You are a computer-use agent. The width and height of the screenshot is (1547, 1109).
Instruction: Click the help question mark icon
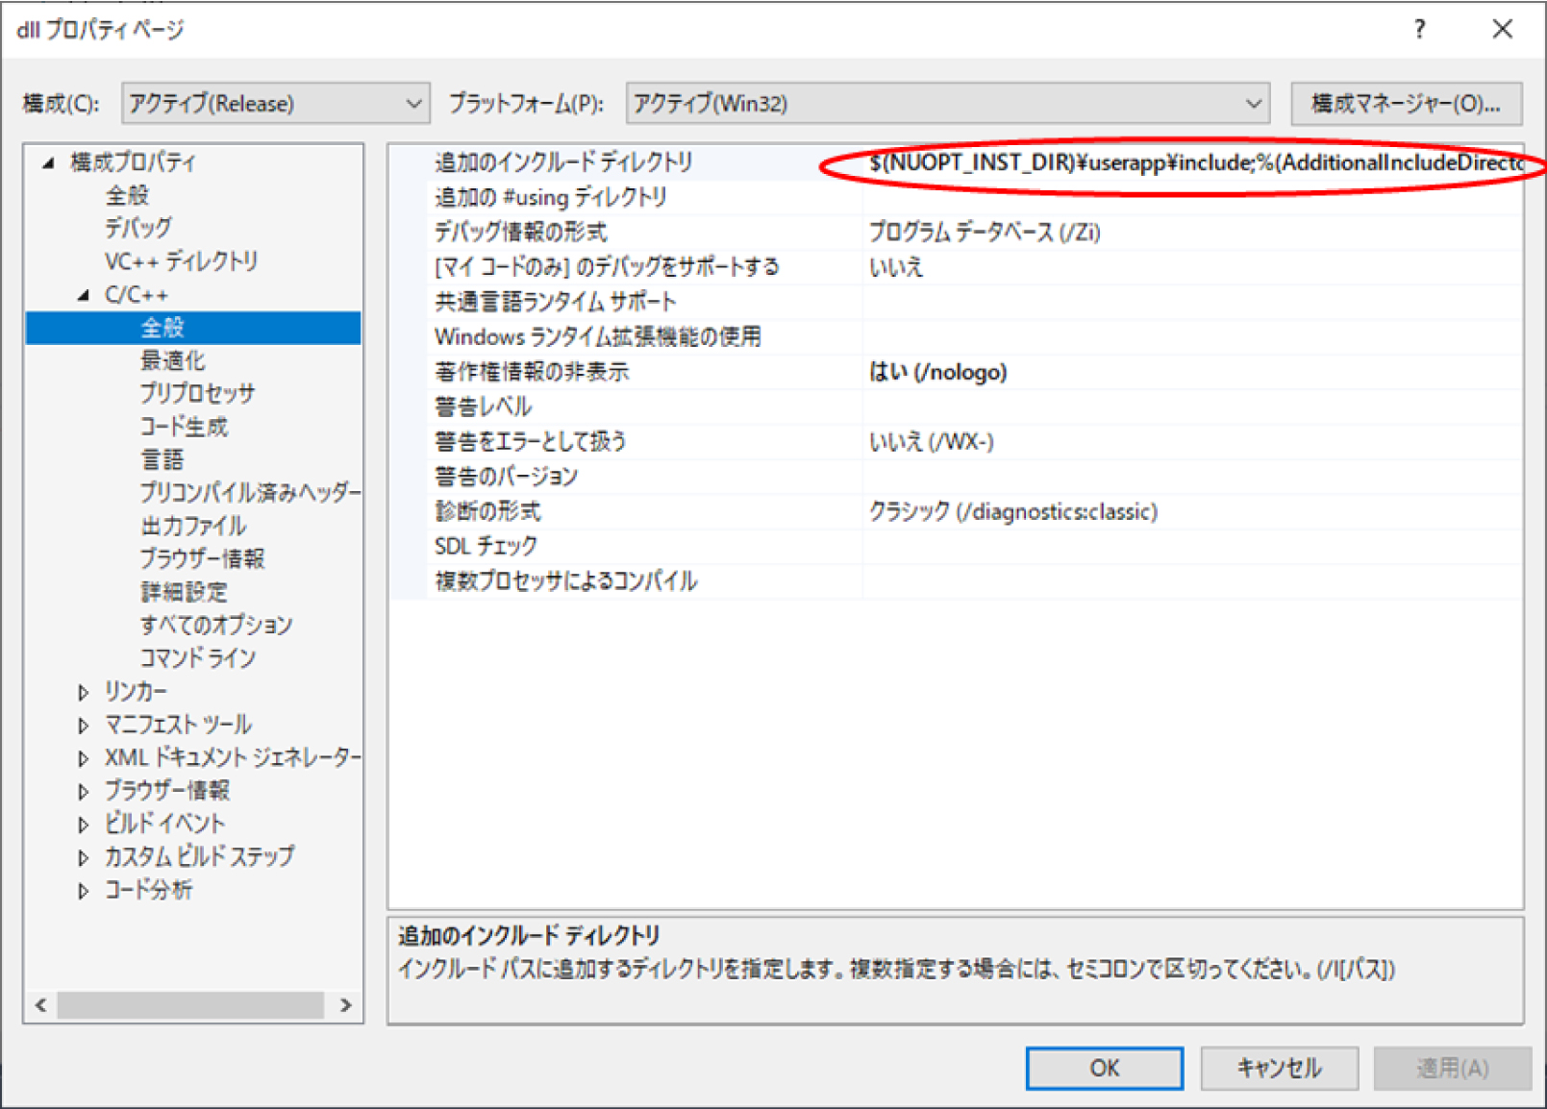coord(1419,30)
